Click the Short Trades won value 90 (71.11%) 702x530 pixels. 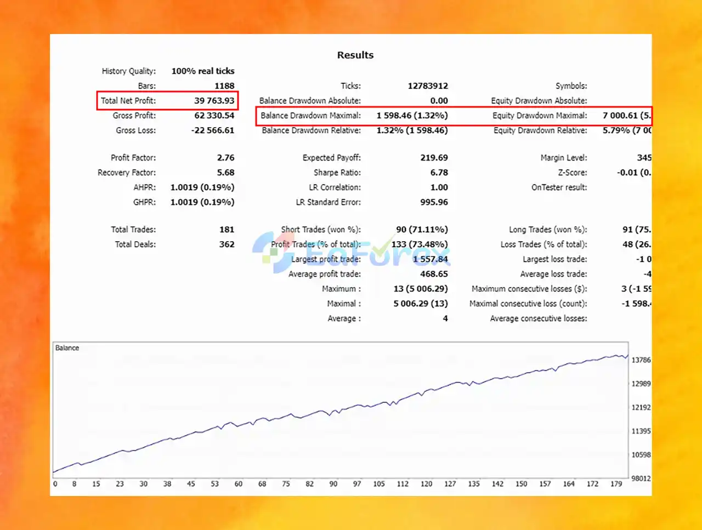click(422, 230)
